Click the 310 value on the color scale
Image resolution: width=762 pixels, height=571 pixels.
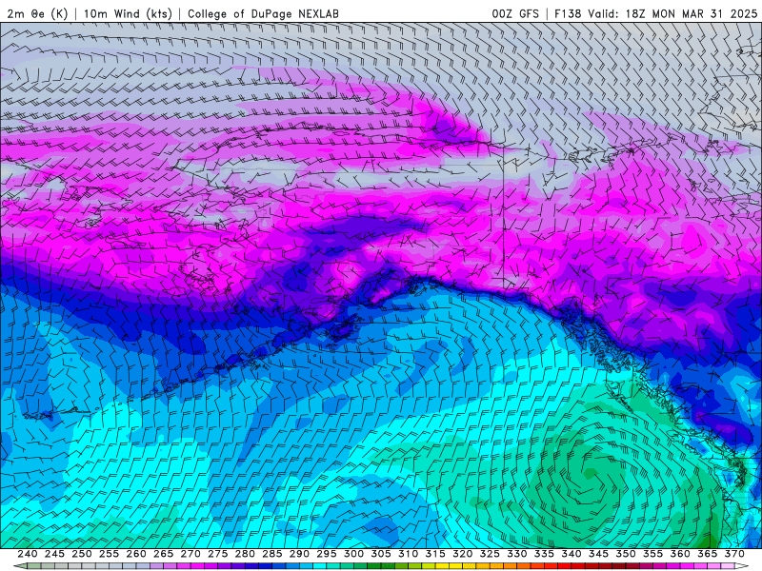point(409,554)
